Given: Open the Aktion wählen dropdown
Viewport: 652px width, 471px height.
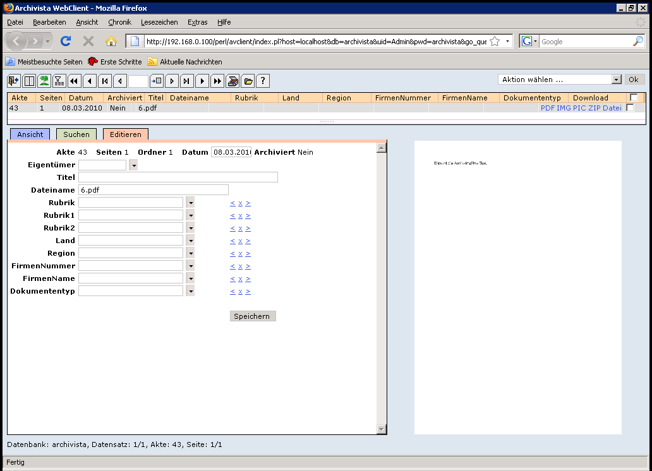Looking at the screenshot, I should pyautogui.click(x=560, y=80).
